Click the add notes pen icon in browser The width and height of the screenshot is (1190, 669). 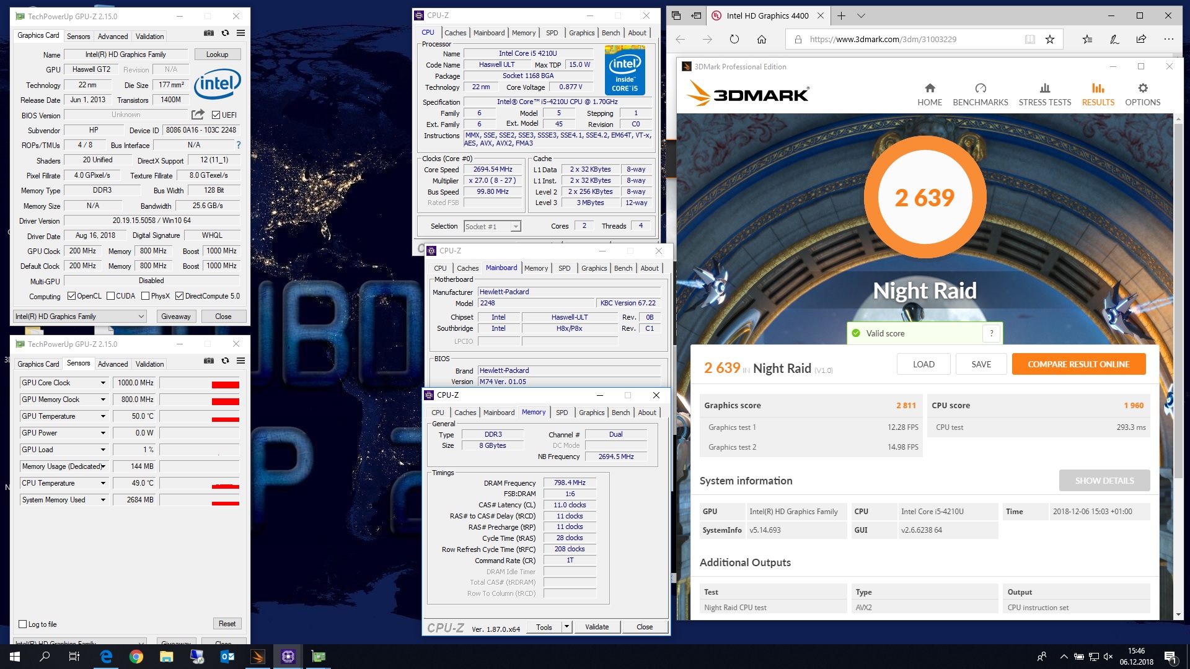1114,39
